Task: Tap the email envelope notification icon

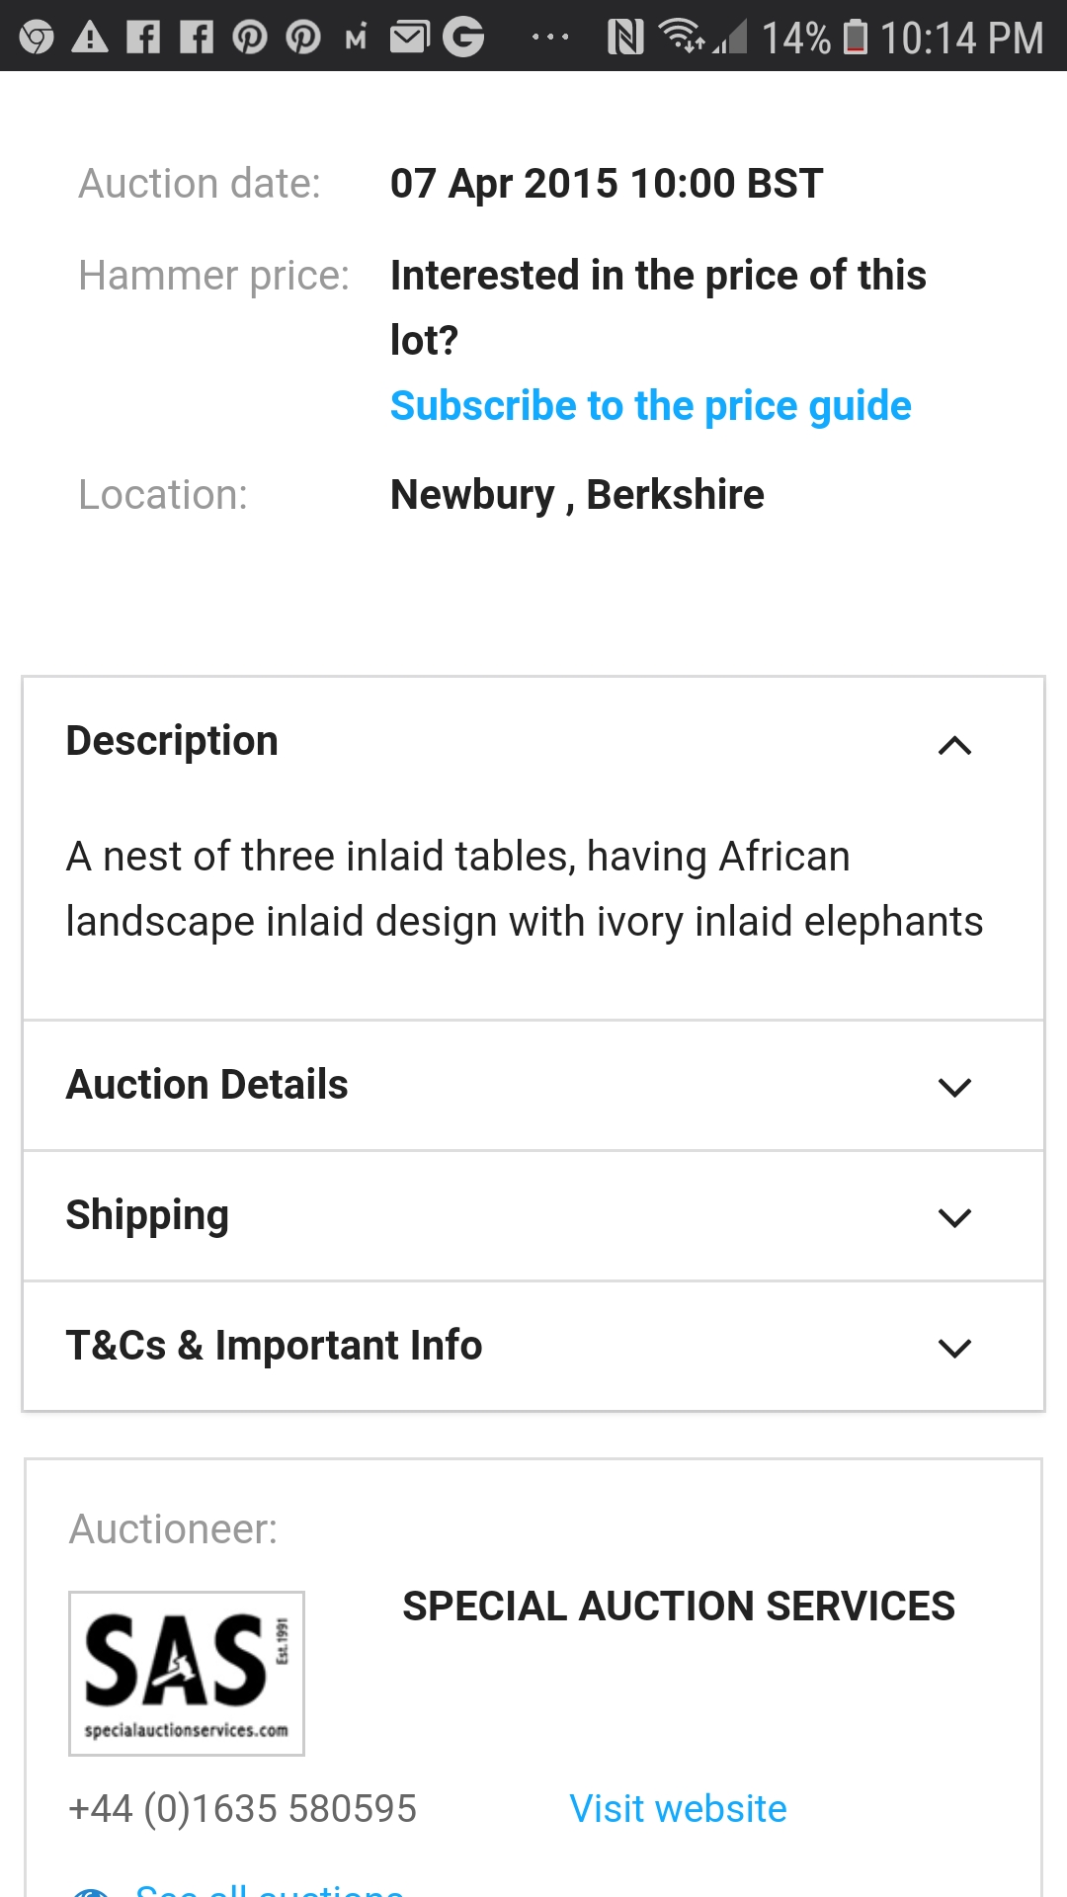Action: tap(409, 38)
